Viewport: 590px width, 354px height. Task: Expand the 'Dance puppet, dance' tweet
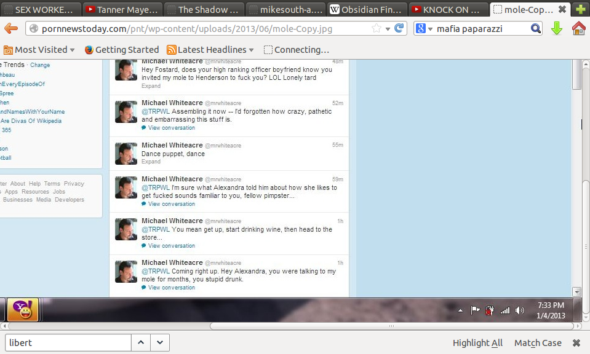pos(151,162)
